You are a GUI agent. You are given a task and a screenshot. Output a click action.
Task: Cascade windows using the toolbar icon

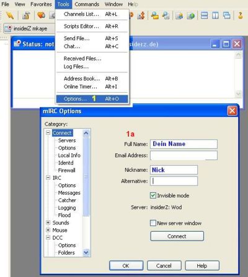click(227, 15)
